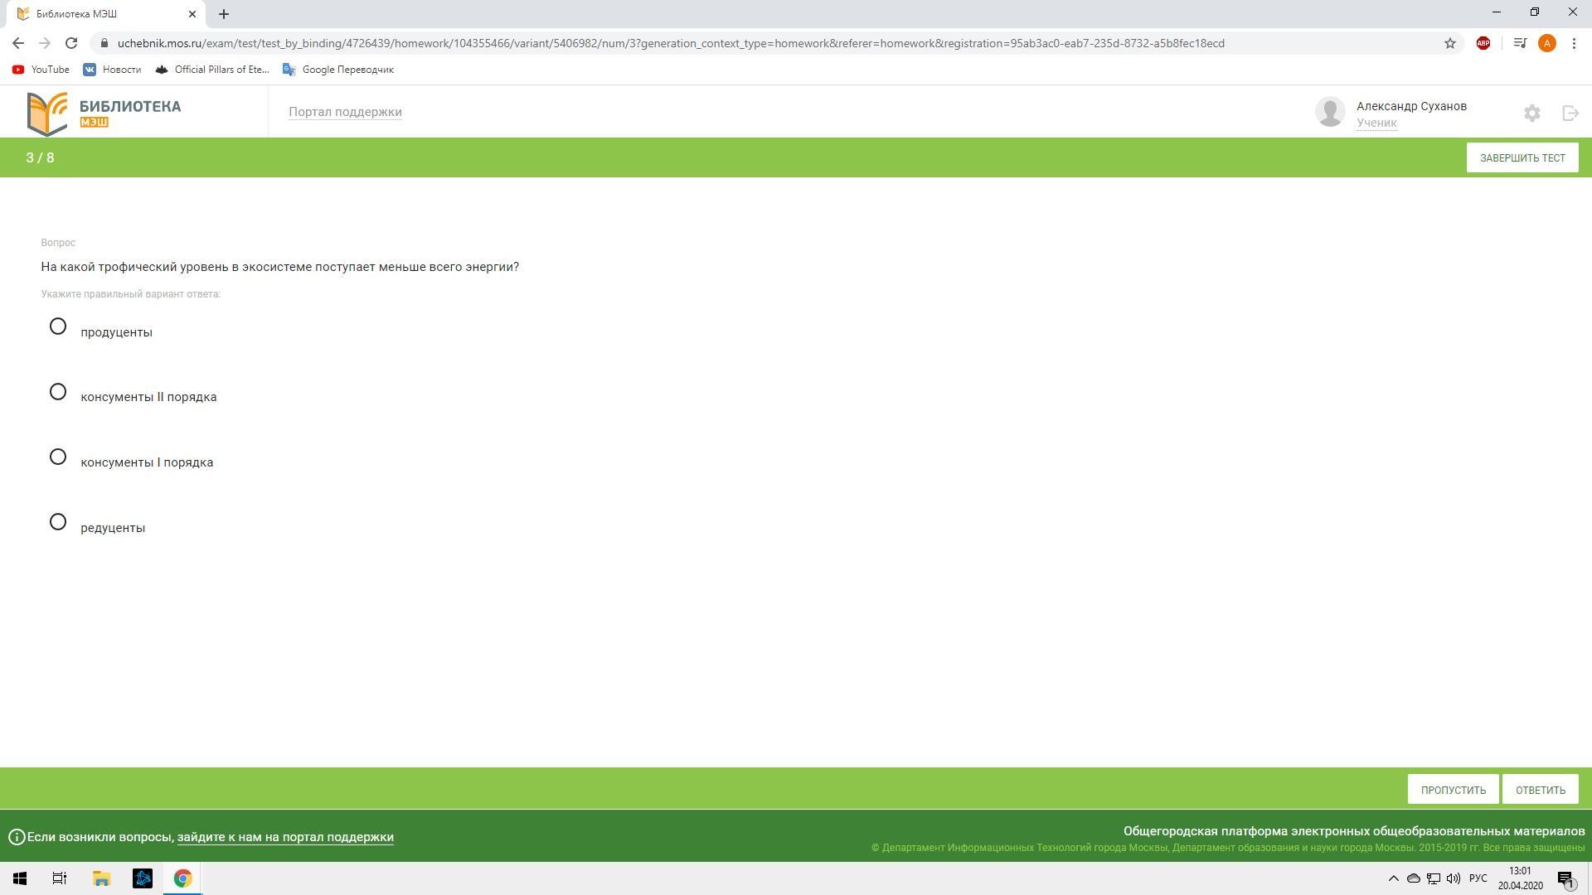This screenshot has height=895, width=1592.
Task: Open settings gear icon in header
Action: coord(1531,113)
